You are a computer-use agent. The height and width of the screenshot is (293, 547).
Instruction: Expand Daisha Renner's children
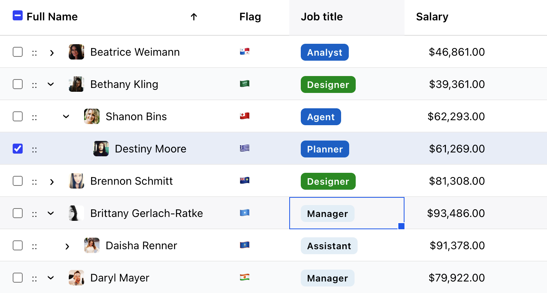[68, 245]
